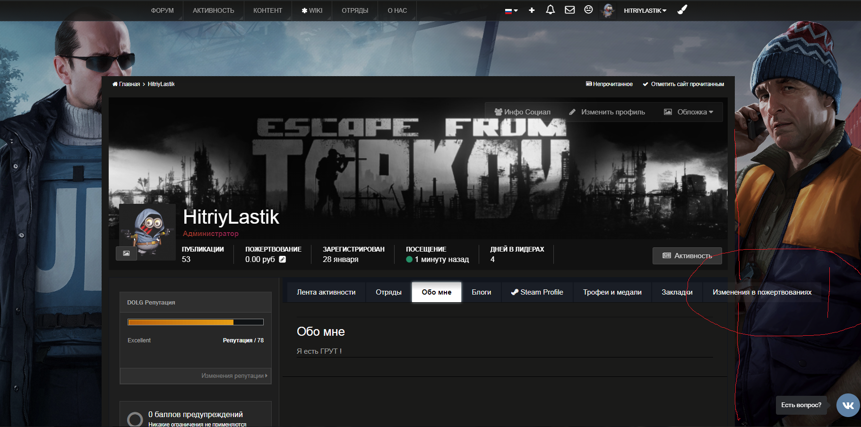Open the Steam Profile tab
The width and height of the screenshot is (861, 427).
tap(537, 292)
